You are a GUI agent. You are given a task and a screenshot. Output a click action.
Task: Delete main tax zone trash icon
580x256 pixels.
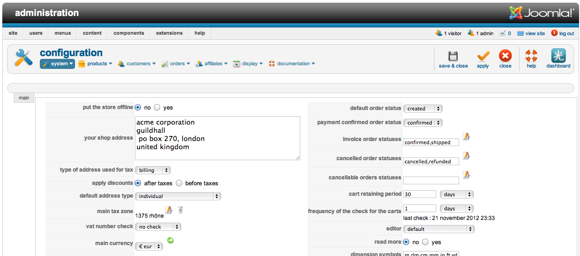pyautogui.click(x=181, y=210)
